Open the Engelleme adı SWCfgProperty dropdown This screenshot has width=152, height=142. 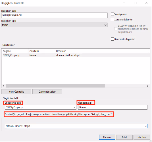(41, 107)
